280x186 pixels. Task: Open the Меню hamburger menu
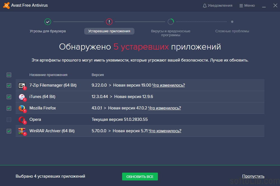(x=247, y=6)
